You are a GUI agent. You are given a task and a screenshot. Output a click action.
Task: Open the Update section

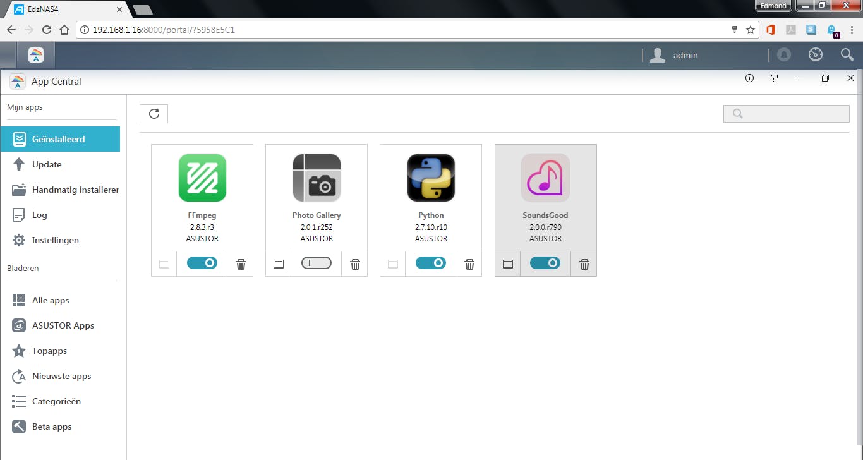tap(60, 164)
